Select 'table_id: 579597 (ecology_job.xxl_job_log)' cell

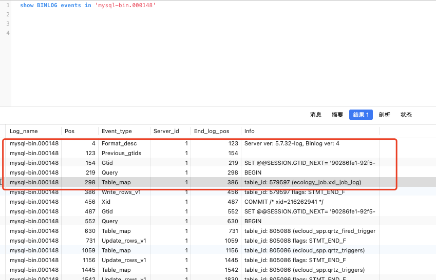302,182
